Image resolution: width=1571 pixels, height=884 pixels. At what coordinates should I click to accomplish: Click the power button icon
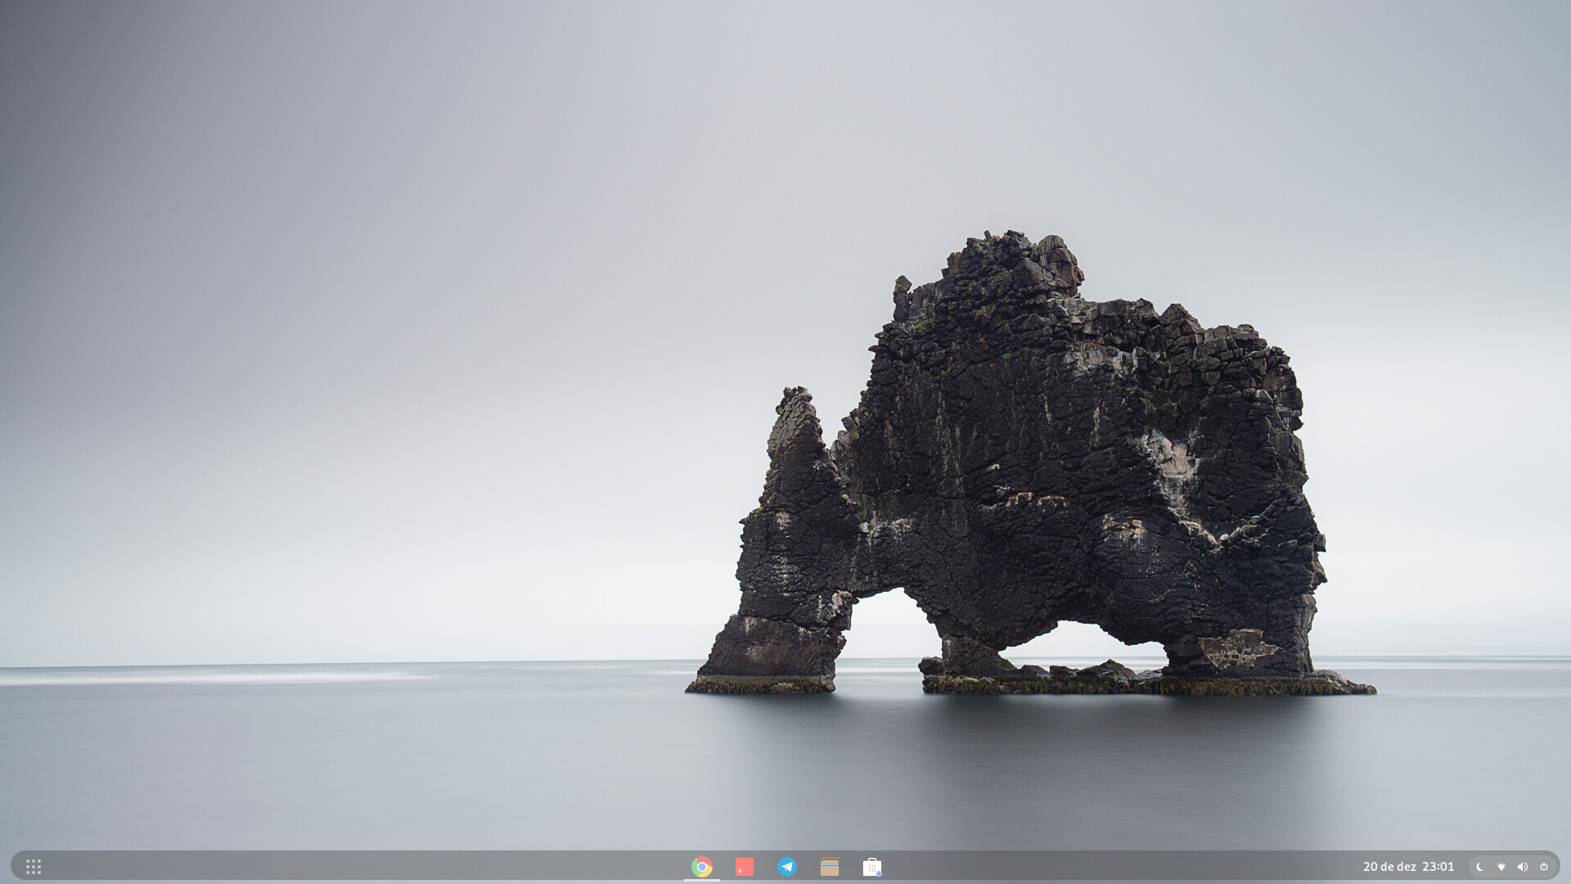pyautogui.click(x=1544, y=866)
